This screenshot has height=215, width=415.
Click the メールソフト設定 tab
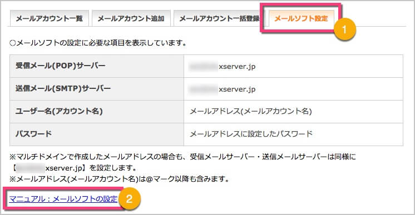301,18
